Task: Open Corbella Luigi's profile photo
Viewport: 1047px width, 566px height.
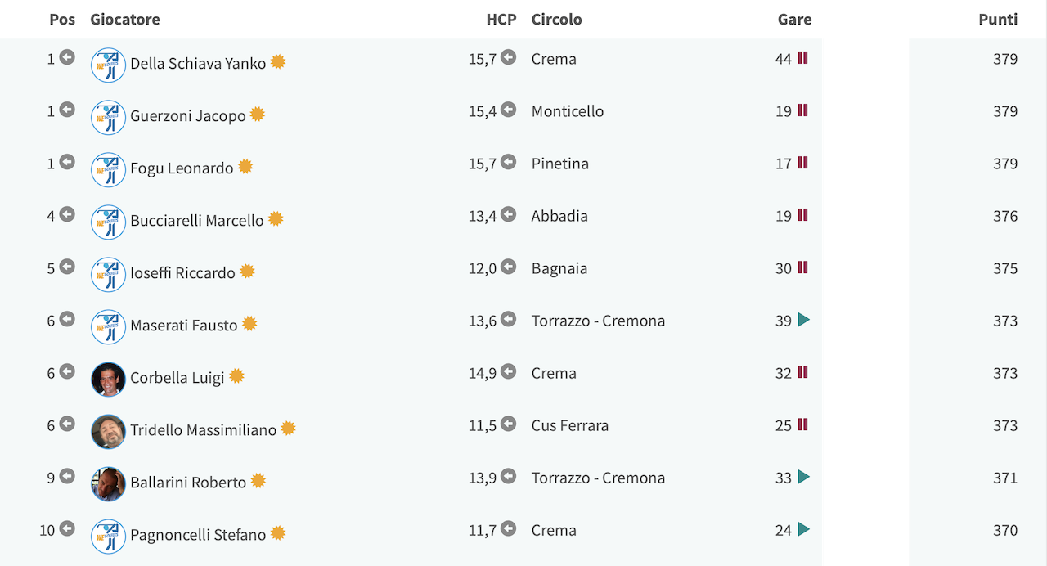Action: 108,380
